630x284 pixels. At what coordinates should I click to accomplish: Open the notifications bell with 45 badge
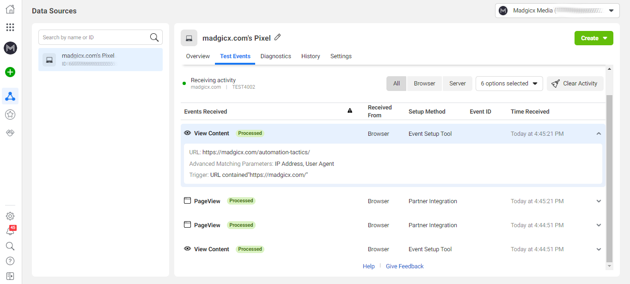[x=10, y=231]
